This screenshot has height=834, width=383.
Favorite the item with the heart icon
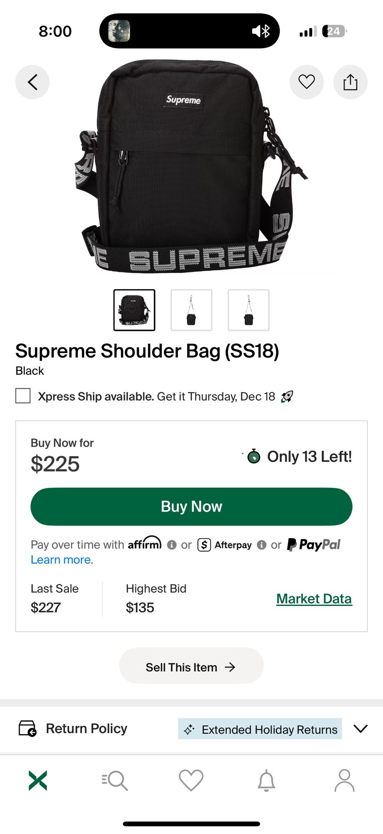pyautogui.click(x=306, y=82)
